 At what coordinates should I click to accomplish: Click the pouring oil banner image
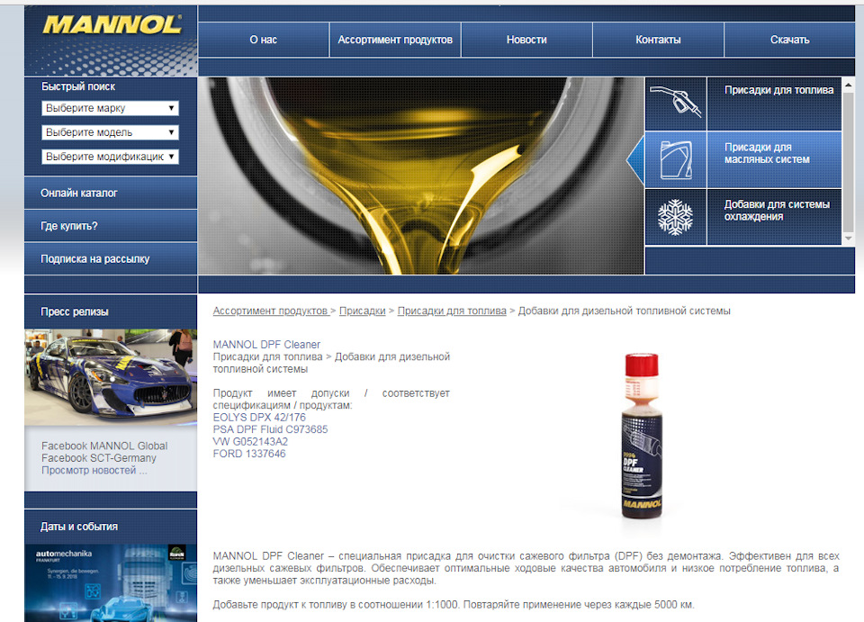(x=421, y=176)
